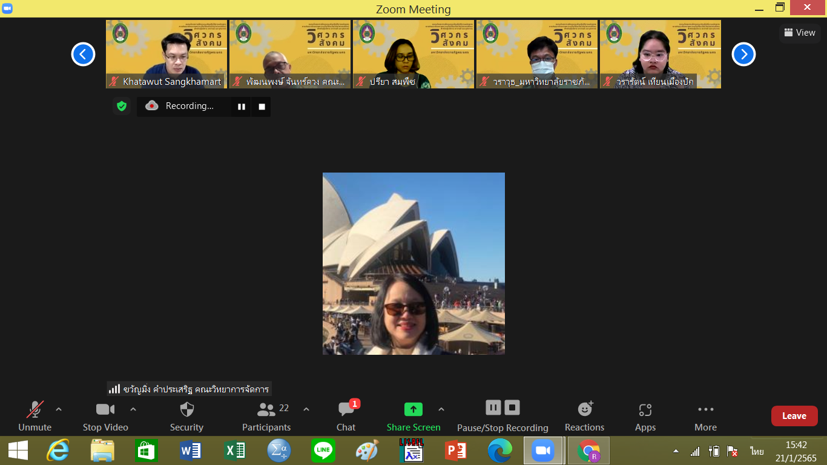
Task: Expand the arrow next to Participants
Action: click(x=306, y=409)
